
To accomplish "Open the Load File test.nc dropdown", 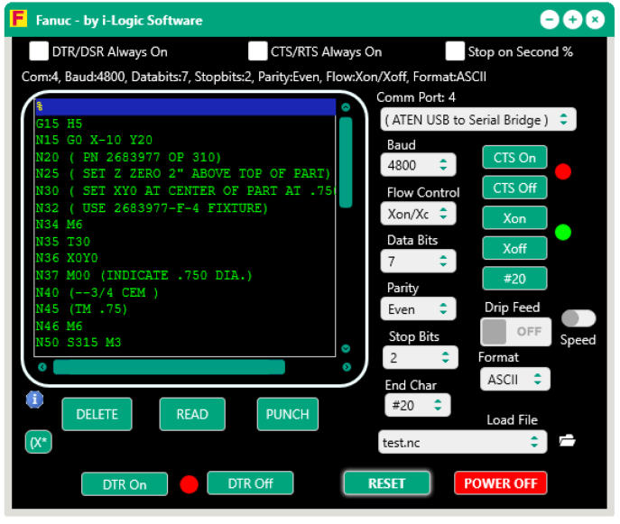I will click(462, 442).
